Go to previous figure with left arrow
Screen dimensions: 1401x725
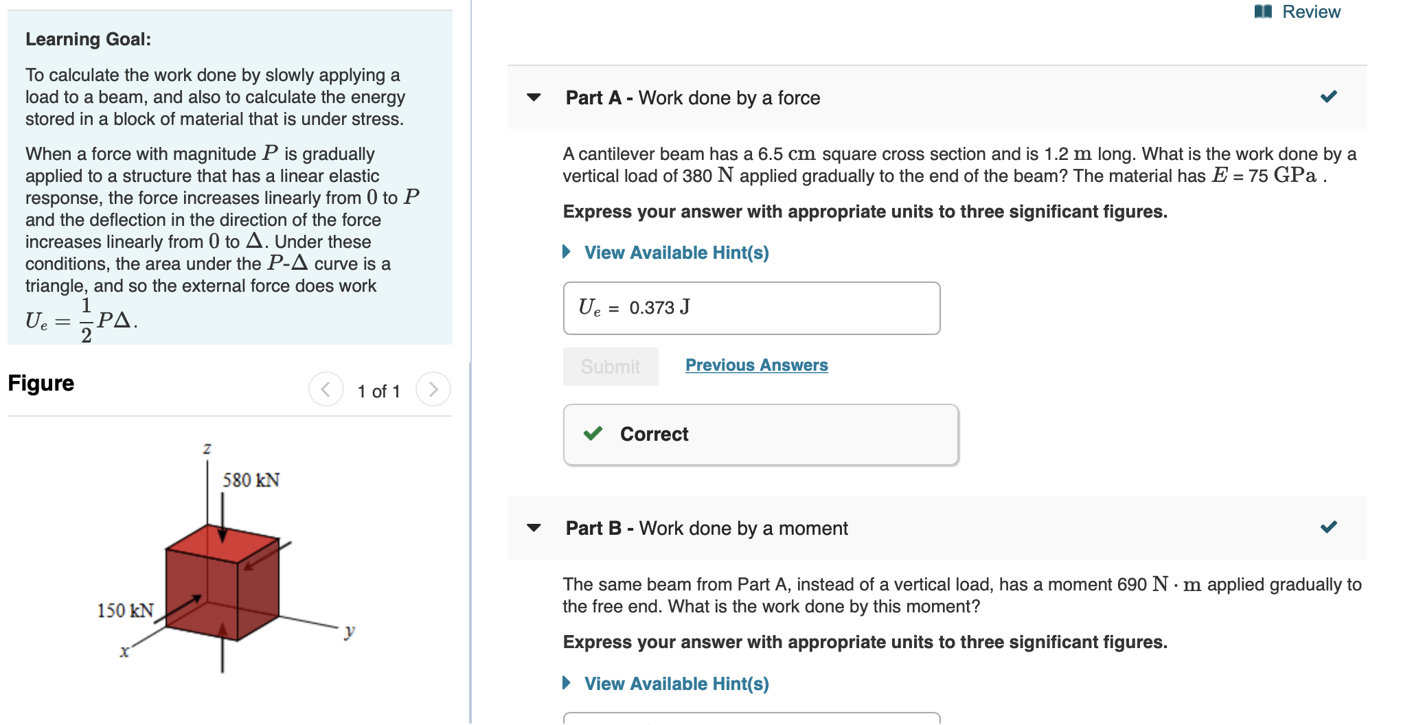[326, 389]
